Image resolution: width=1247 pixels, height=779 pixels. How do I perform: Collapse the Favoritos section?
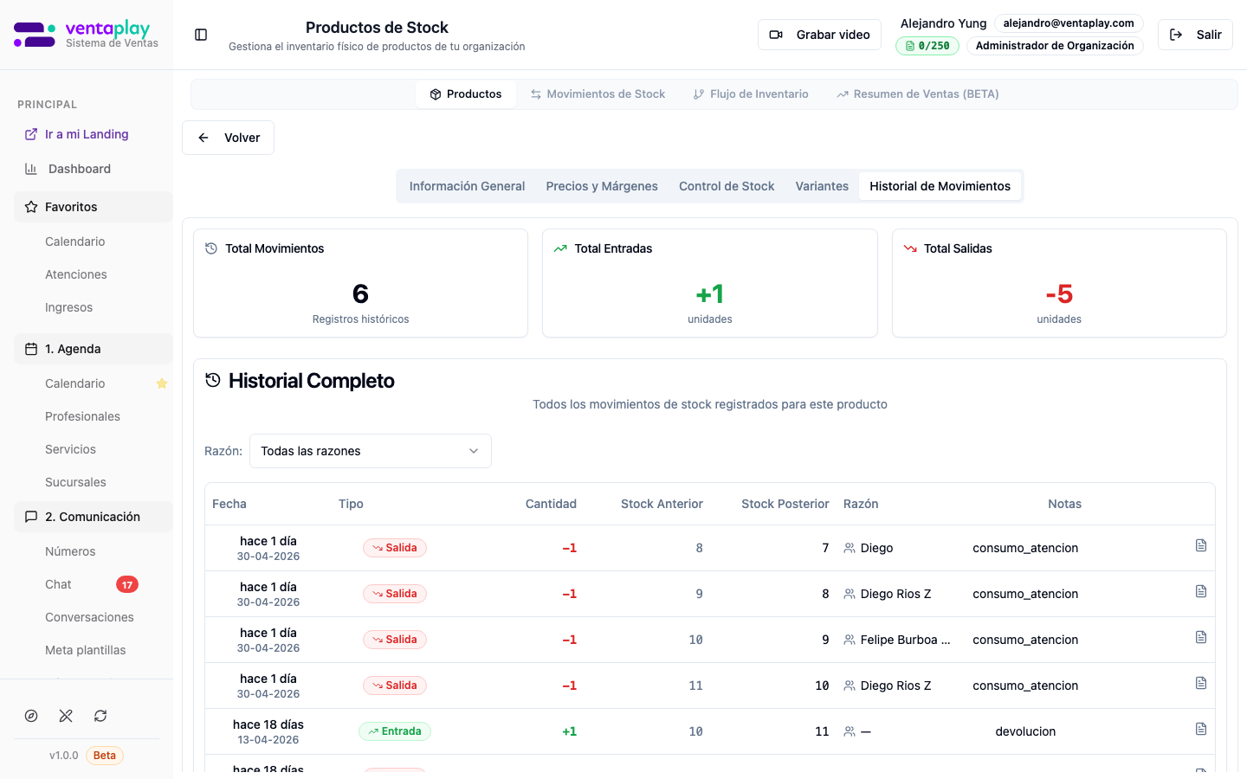[x=94, y=207]
